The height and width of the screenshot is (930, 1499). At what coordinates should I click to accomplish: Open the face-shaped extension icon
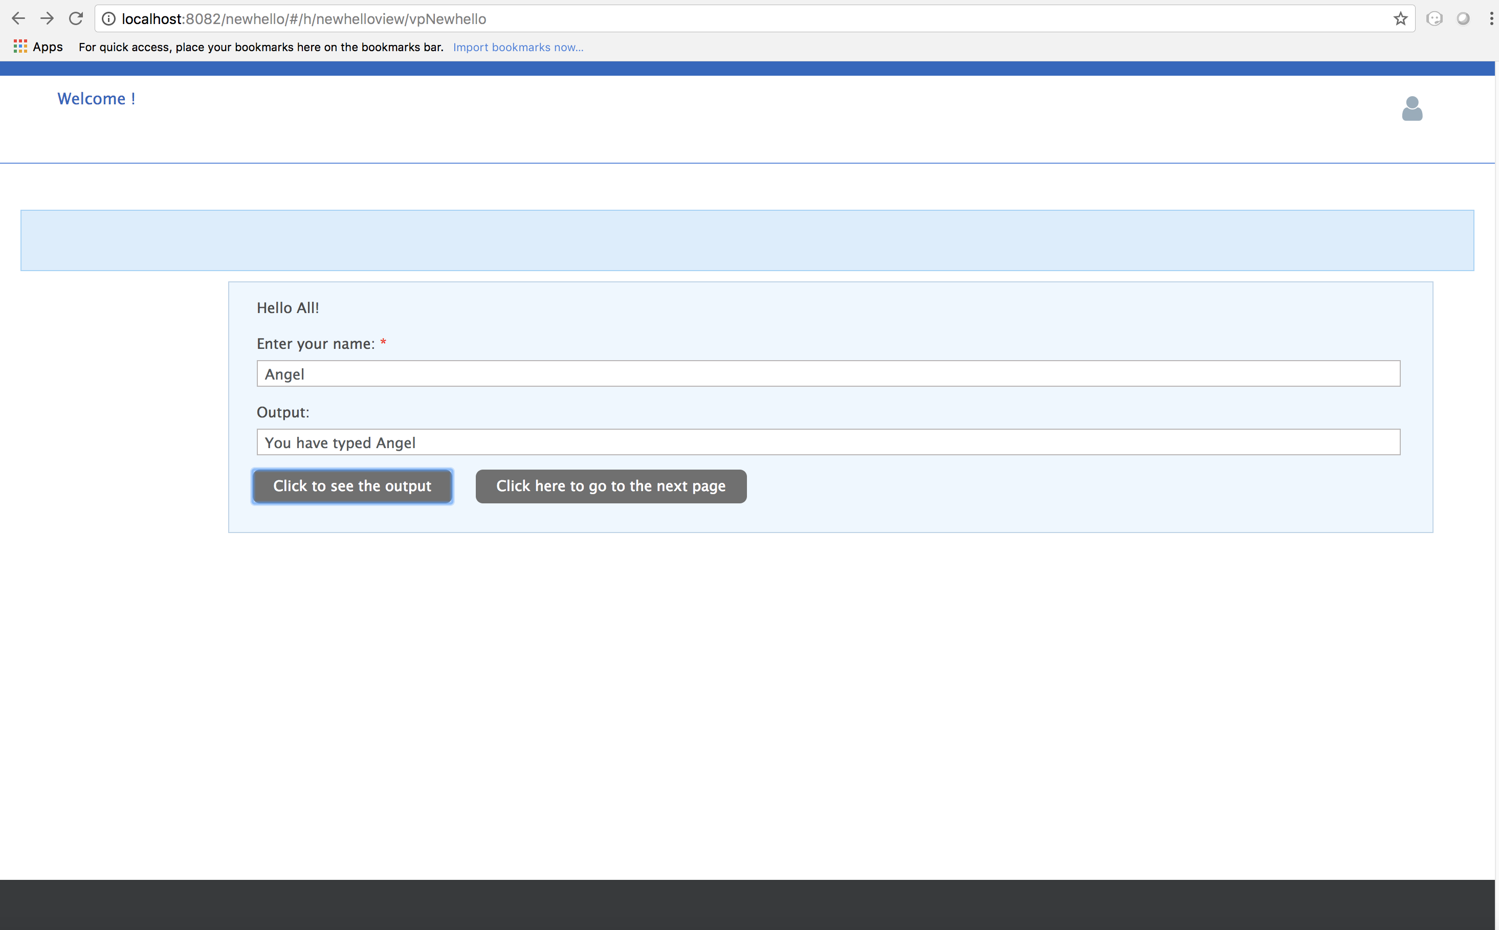(x=1435, y=19)
